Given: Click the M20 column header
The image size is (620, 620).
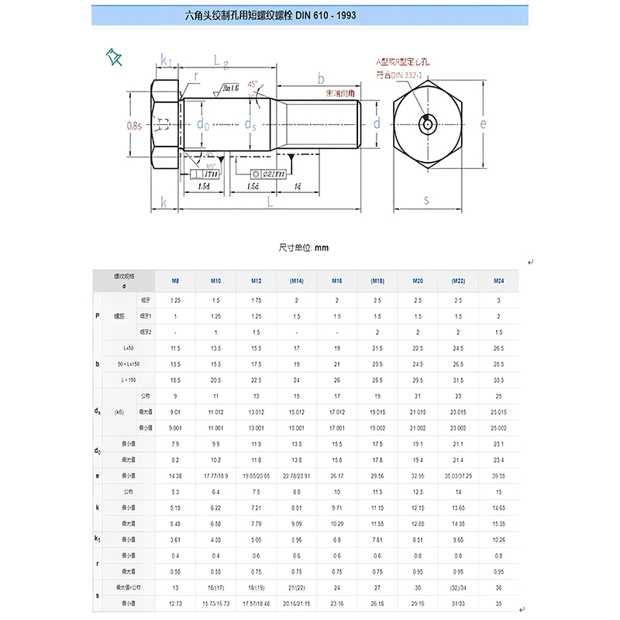Looking at the screenshot, I should pos(418,281).
